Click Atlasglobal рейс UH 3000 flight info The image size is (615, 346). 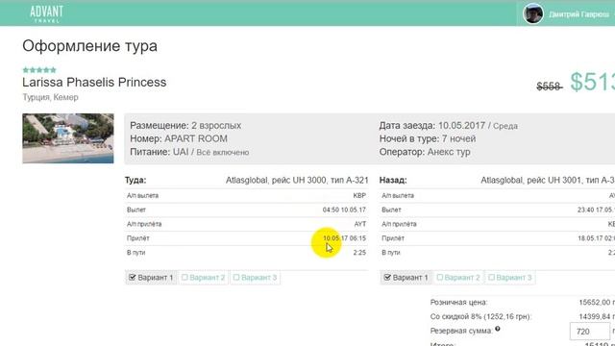[297, 180]
